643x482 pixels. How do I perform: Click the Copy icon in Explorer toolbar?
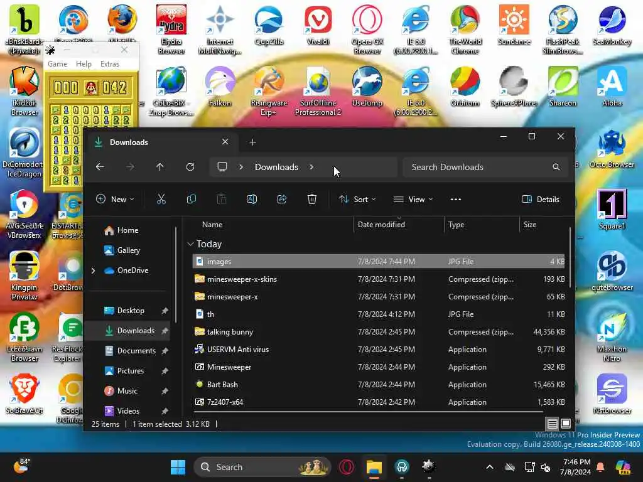point(191,199)
